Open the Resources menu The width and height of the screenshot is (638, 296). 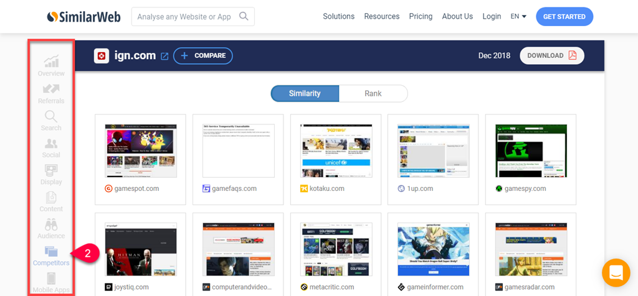pos(382,17)
